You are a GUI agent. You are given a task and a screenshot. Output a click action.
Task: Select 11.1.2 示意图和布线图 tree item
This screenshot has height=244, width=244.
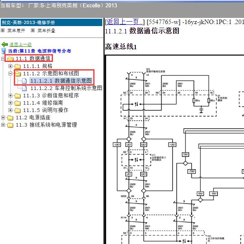(51, 73)
